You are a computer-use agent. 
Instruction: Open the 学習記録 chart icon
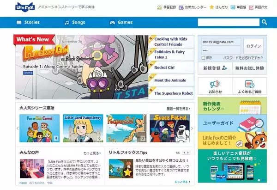click(x=159, y=7)
